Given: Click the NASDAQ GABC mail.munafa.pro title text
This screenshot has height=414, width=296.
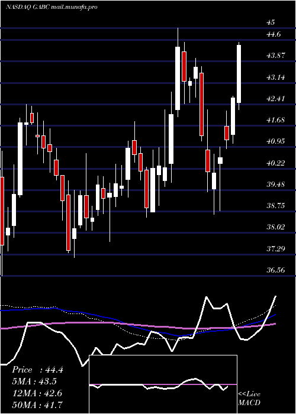Looking at the screenshot, I should point(52,7).
